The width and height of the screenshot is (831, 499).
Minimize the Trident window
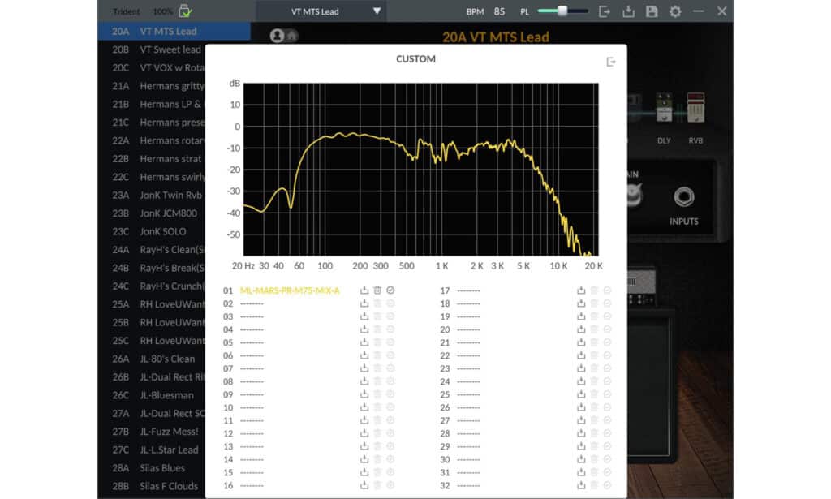click(699, 11)
